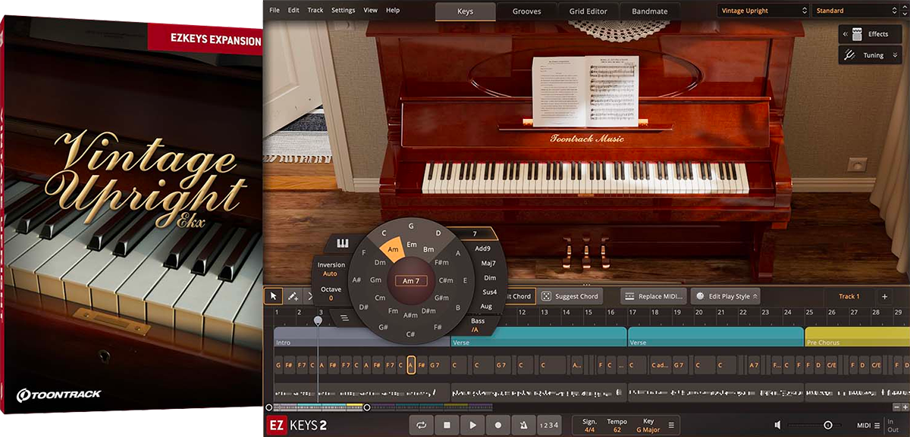910x437 pixels.
Task: Click the speaker volume icon
Action: pos(777,426)
